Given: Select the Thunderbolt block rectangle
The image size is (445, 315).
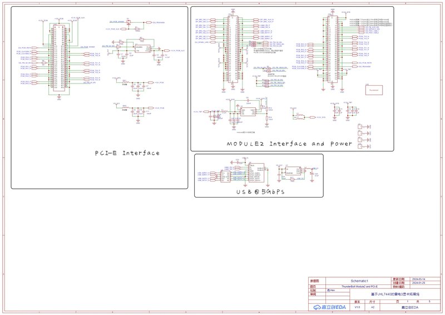Looking at the screenshot, I should [374, 90].
